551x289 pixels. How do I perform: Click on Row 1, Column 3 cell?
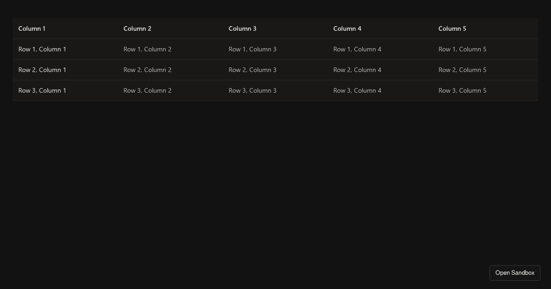[x=253, y=49]
